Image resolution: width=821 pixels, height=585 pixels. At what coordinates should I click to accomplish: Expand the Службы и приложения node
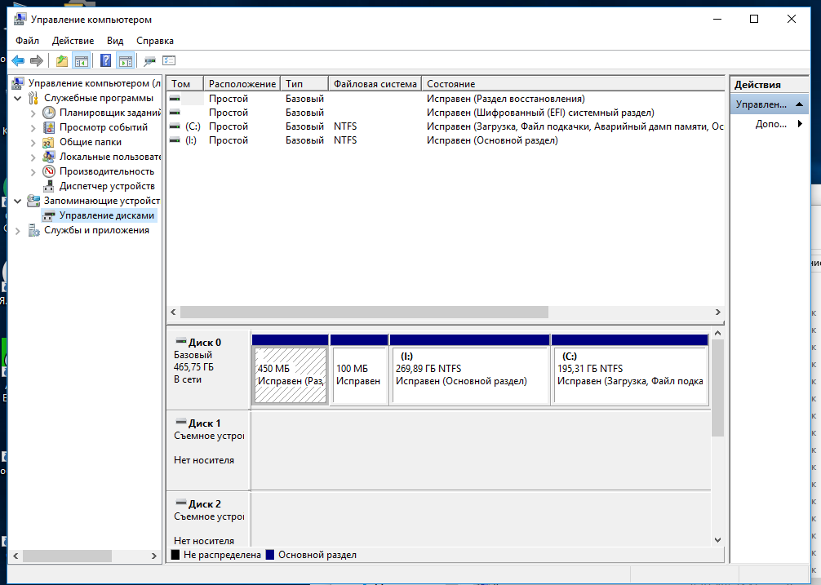(17, 230)
